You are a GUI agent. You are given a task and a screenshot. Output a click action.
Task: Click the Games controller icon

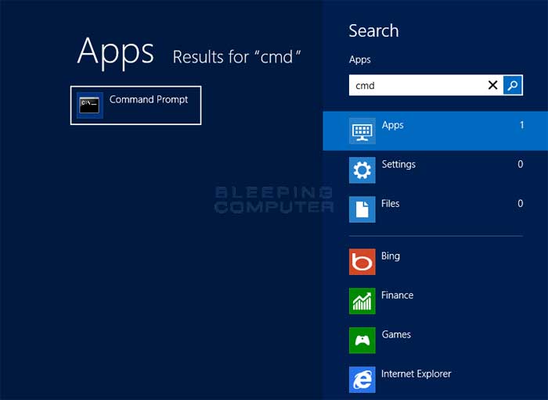[362, 340]
